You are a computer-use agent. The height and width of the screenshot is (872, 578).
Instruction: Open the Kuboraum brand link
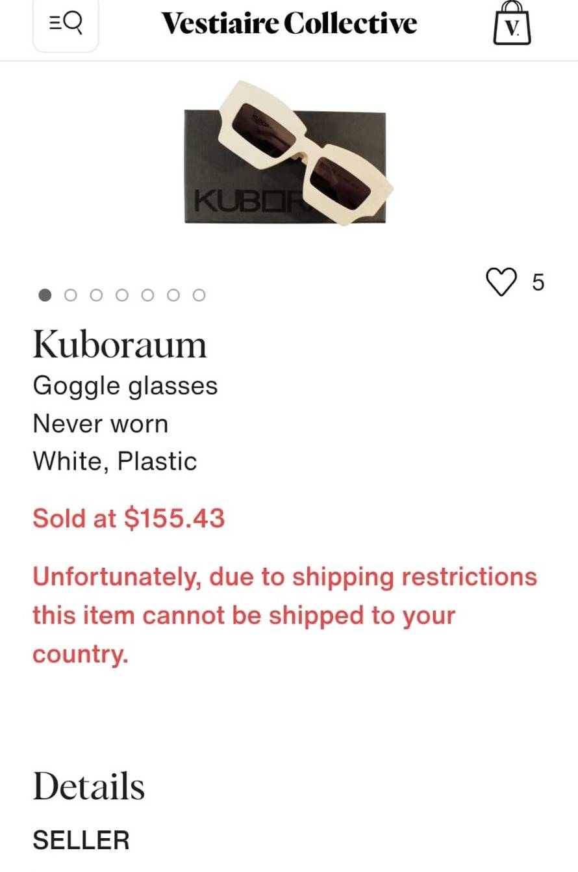[119, 345]
